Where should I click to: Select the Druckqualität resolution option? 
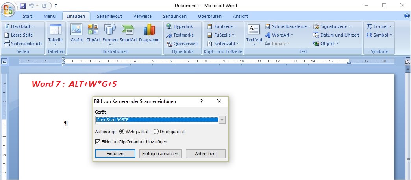coord(169,132)
